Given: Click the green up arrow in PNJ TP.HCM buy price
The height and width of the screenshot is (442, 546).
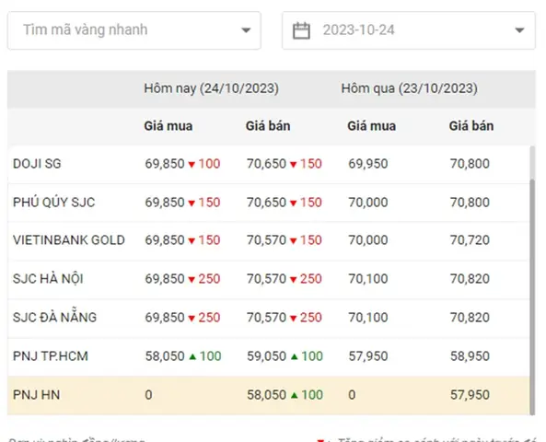Looking at the screenshot, I should (192, 356).
